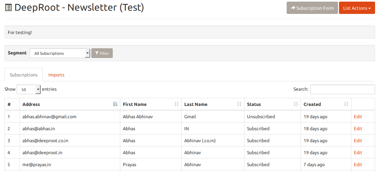378x172 pixels.
Task: Switch to the Imports tab
Action: [x=57, y=75]
